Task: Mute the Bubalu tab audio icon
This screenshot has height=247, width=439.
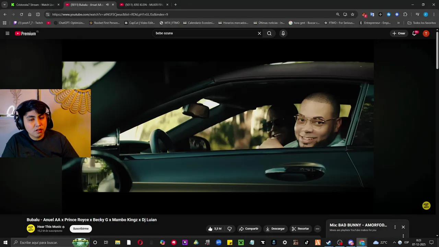Action: click(x=107, y=5)
